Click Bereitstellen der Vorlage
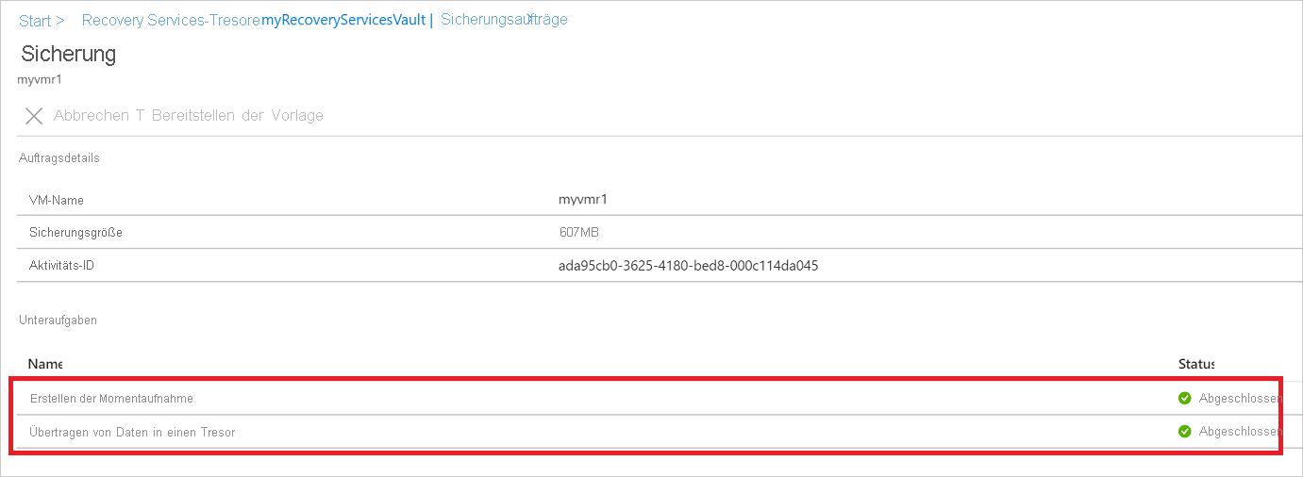The width and height of the screenshot is (1303, 477). click(237, 116)
